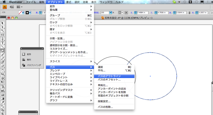Select the Magic Wand tool

(x=2, y=31)
